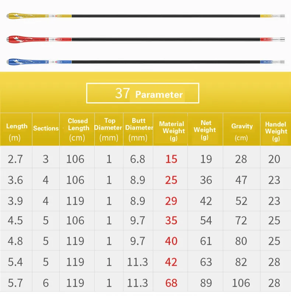
Task: Click the butt diameter value 6.8
Action: [137, 159]
